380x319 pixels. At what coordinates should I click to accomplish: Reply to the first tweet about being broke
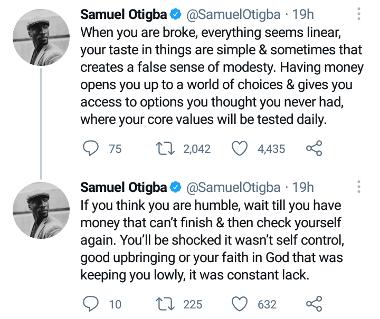point(91,149)
